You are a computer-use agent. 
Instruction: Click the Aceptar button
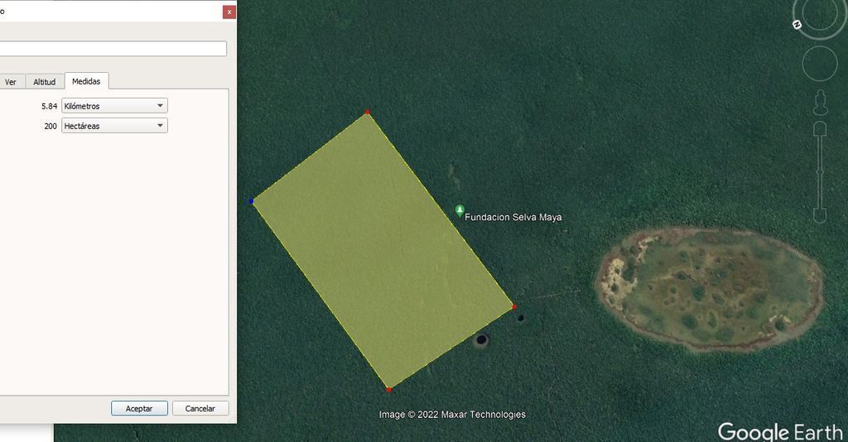pos(139,408)
